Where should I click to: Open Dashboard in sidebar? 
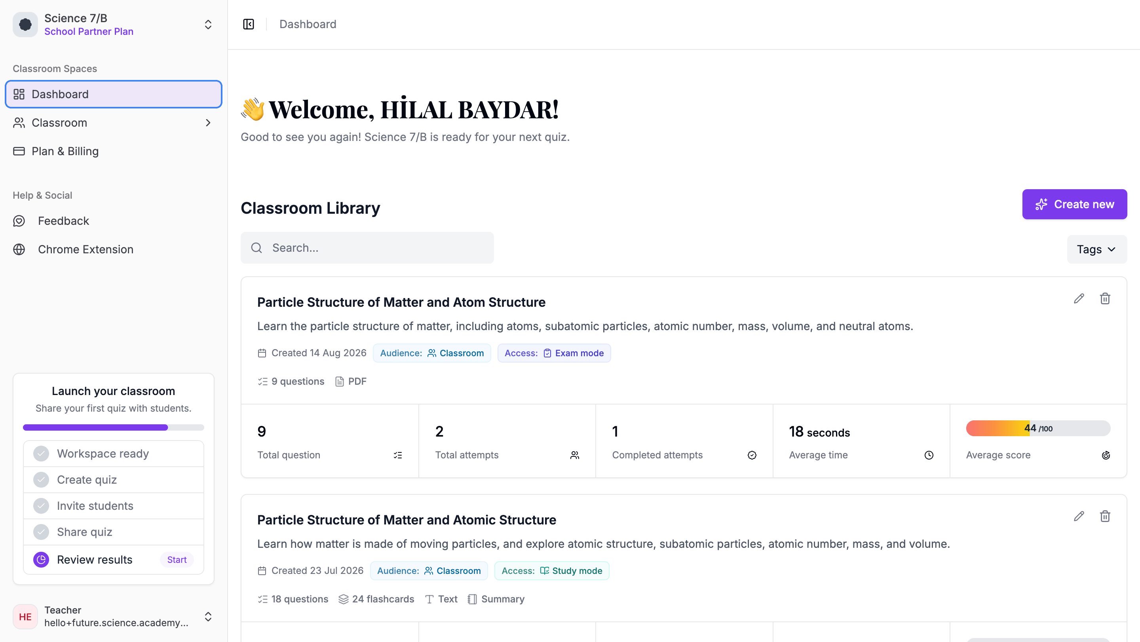(x=113, y=94)
